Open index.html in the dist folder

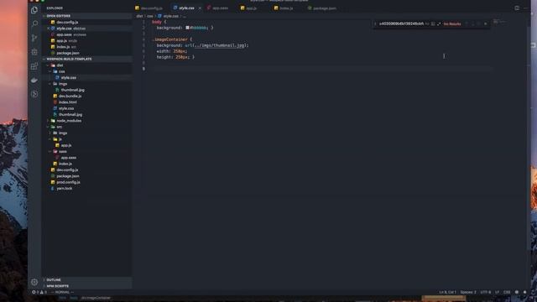pos(87,102)
